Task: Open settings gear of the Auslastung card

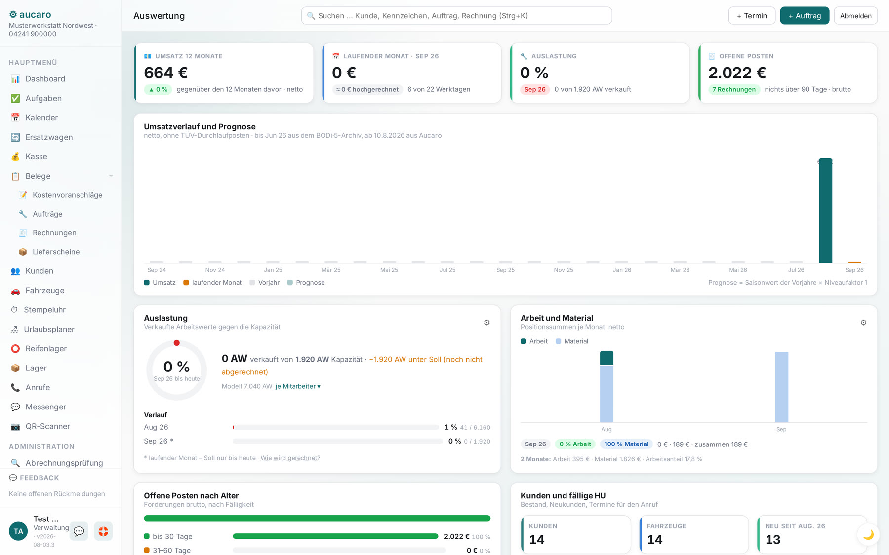Action: 487,323
